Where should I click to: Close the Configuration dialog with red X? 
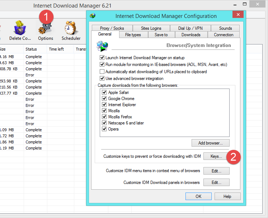238,15
